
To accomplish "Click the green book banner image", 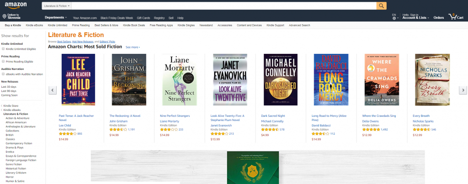I will coord(253,167).
